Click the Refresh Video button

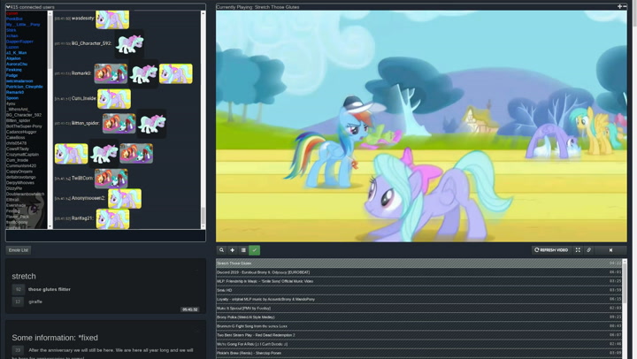tap(551, 250)
